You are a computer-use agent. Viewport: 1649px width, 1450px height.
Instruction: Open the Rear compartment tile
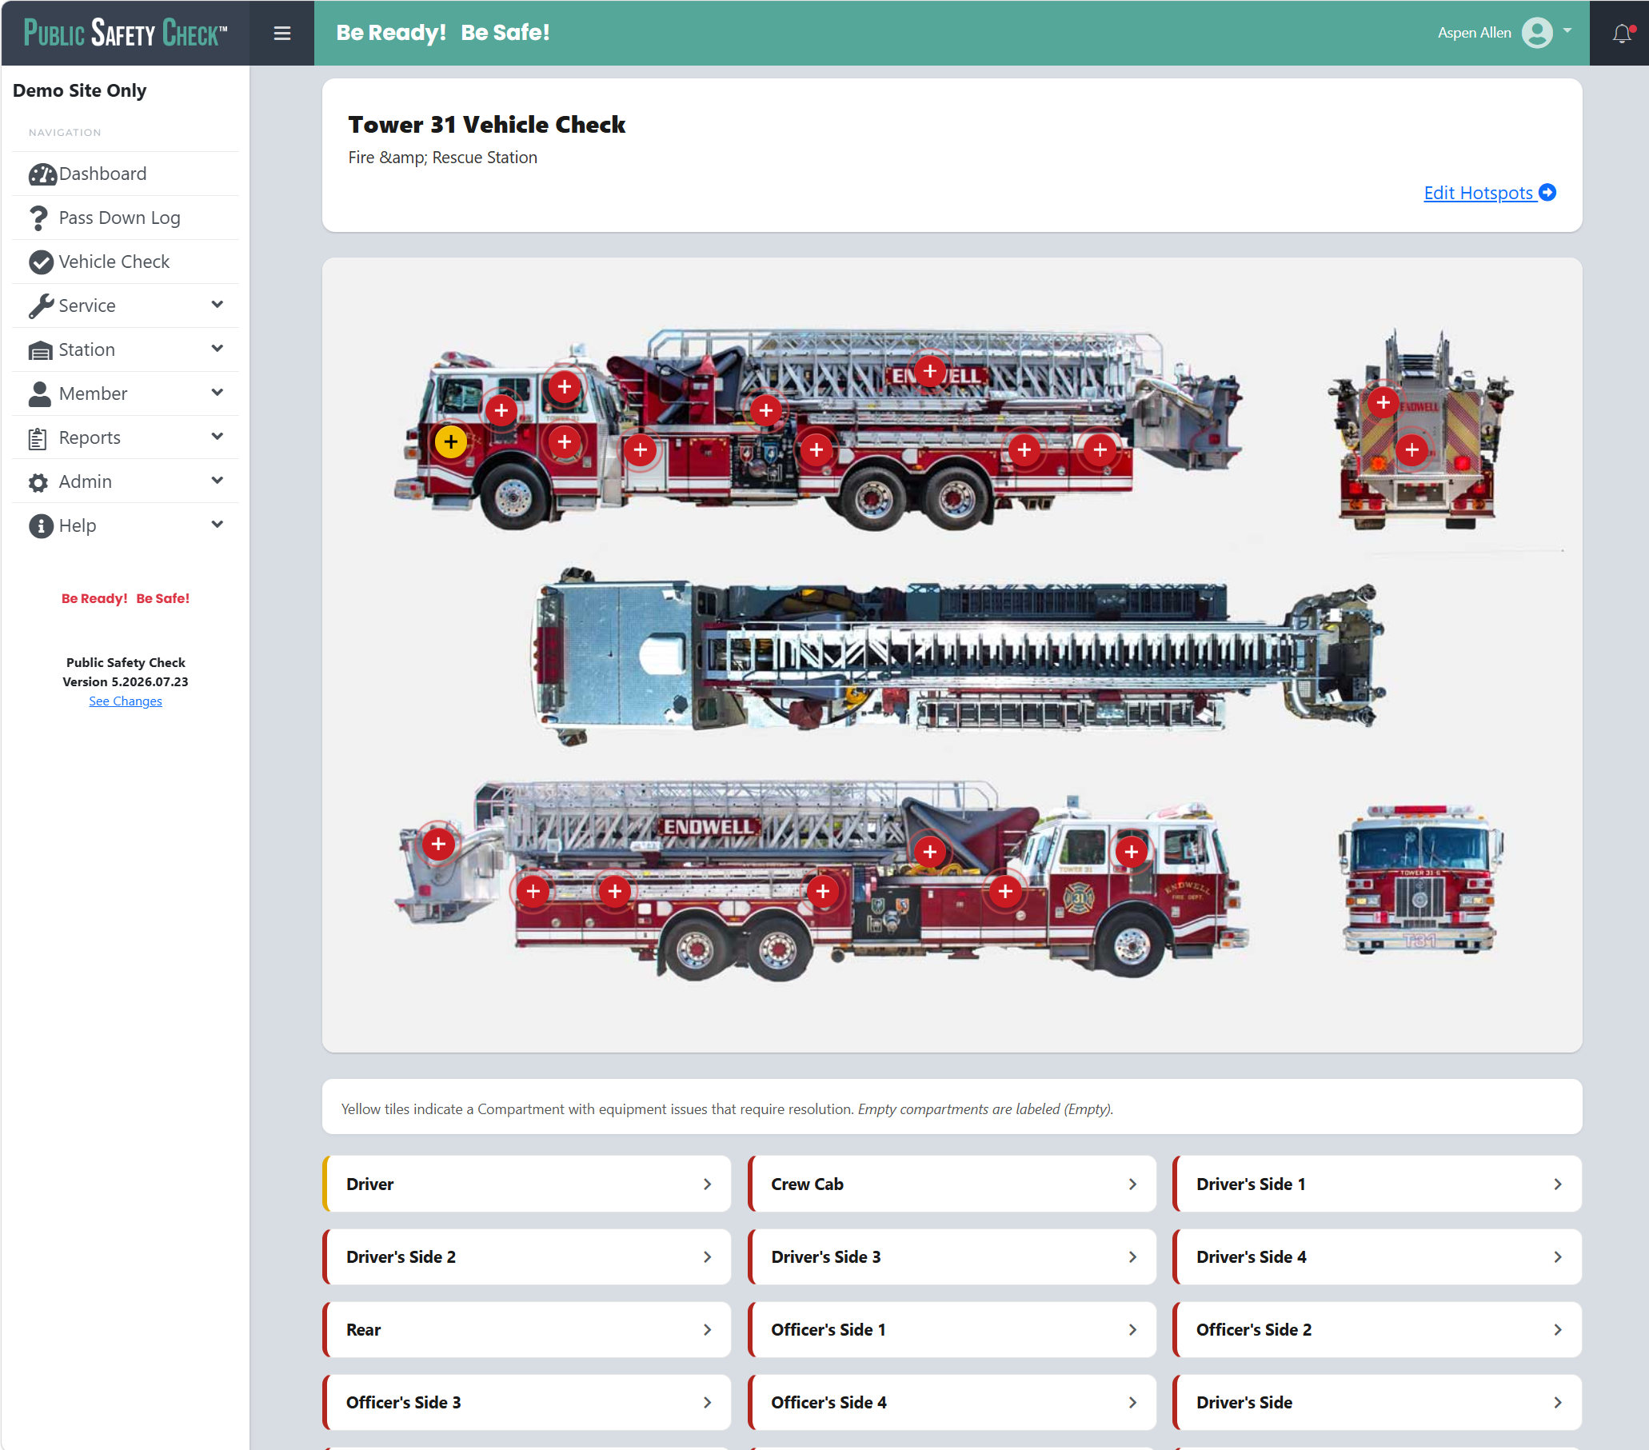527,1330
